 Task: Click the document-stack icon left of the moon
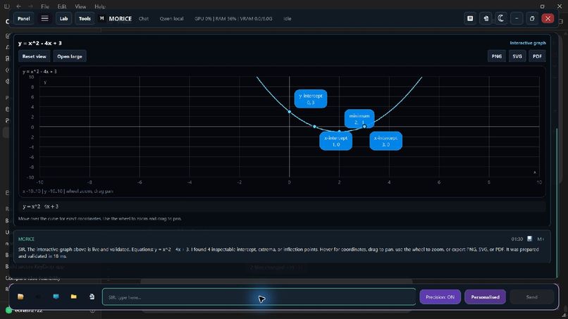(x=486, y=18)
